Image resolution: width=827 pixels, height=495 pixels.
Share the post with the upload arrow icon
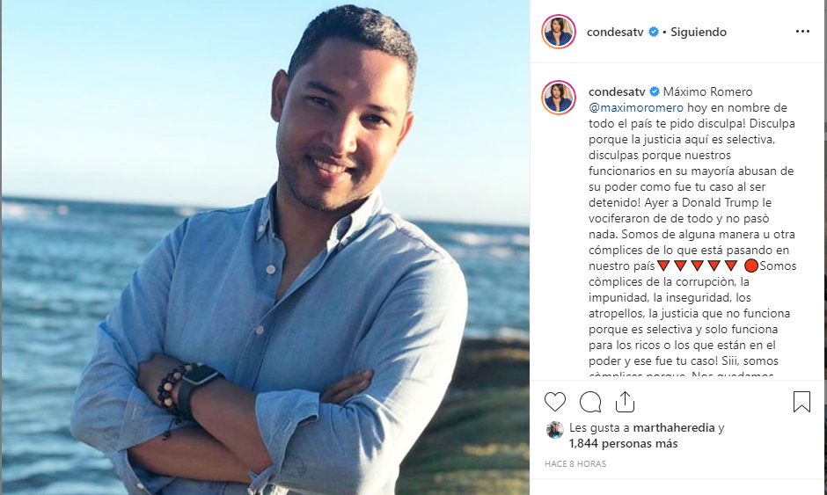625,402
